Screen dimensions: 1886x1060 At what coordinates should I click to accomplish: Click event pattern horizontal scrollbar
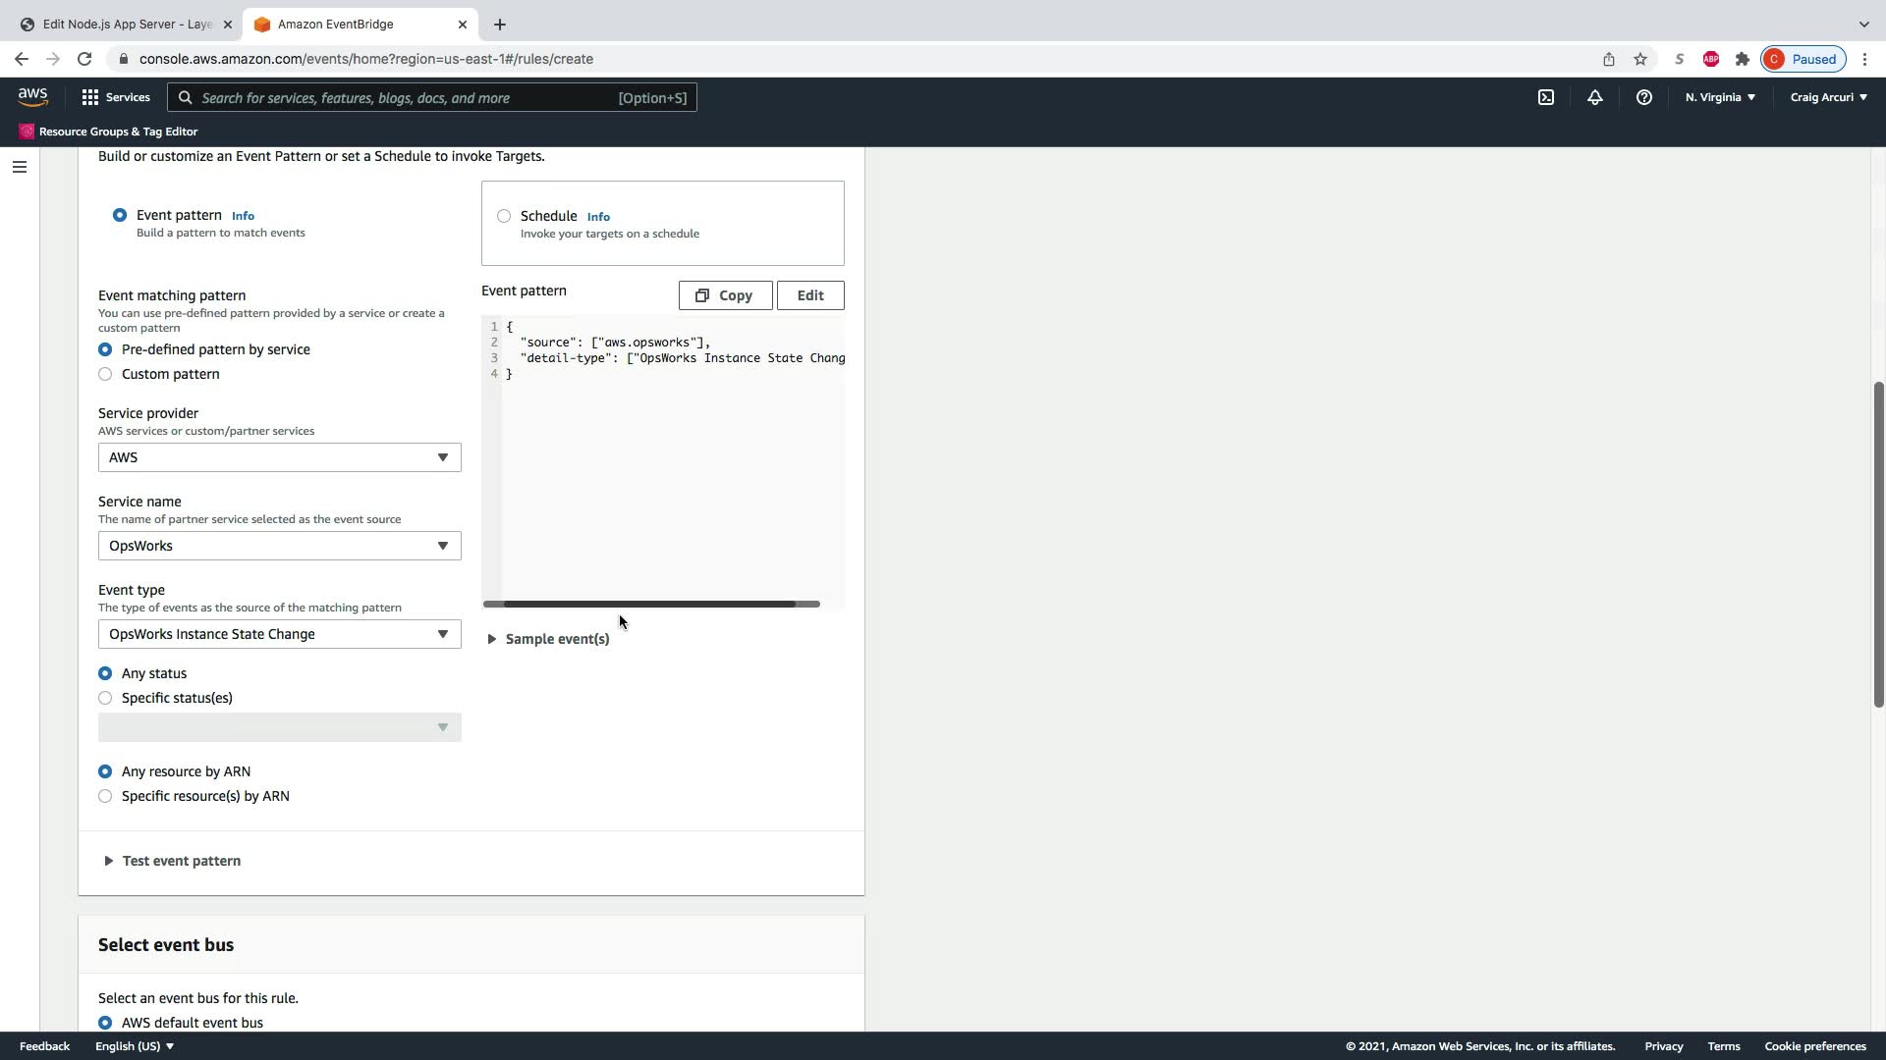[650, 604]
